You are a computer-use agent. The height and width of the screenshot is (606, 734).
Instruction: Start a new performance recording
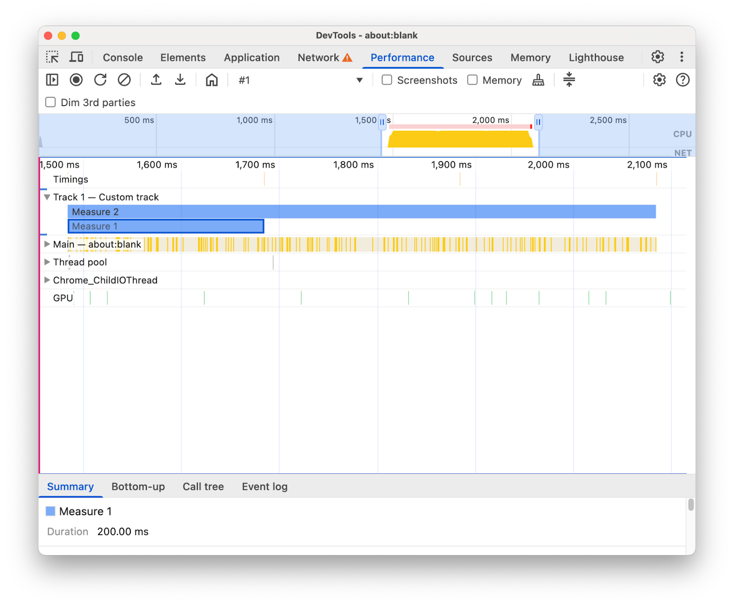[76, 79]
